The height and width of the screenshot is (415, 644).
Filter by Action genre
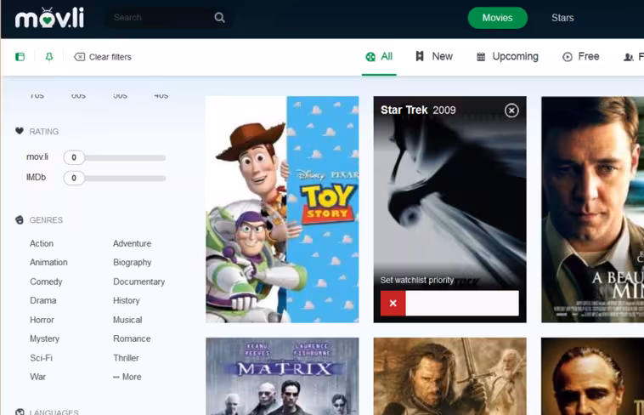tap(42, 243)
